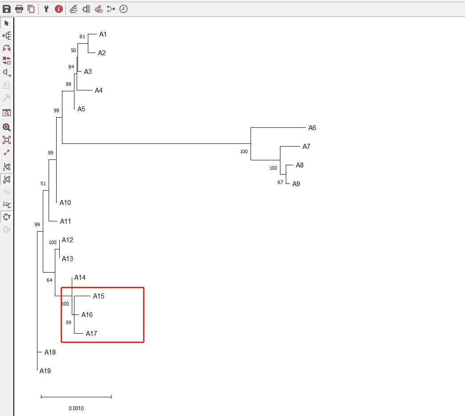The width and height of the screenshot is (465, 416).
Task: Click the swap subtrees icon
Action: (x=7, y=61)
